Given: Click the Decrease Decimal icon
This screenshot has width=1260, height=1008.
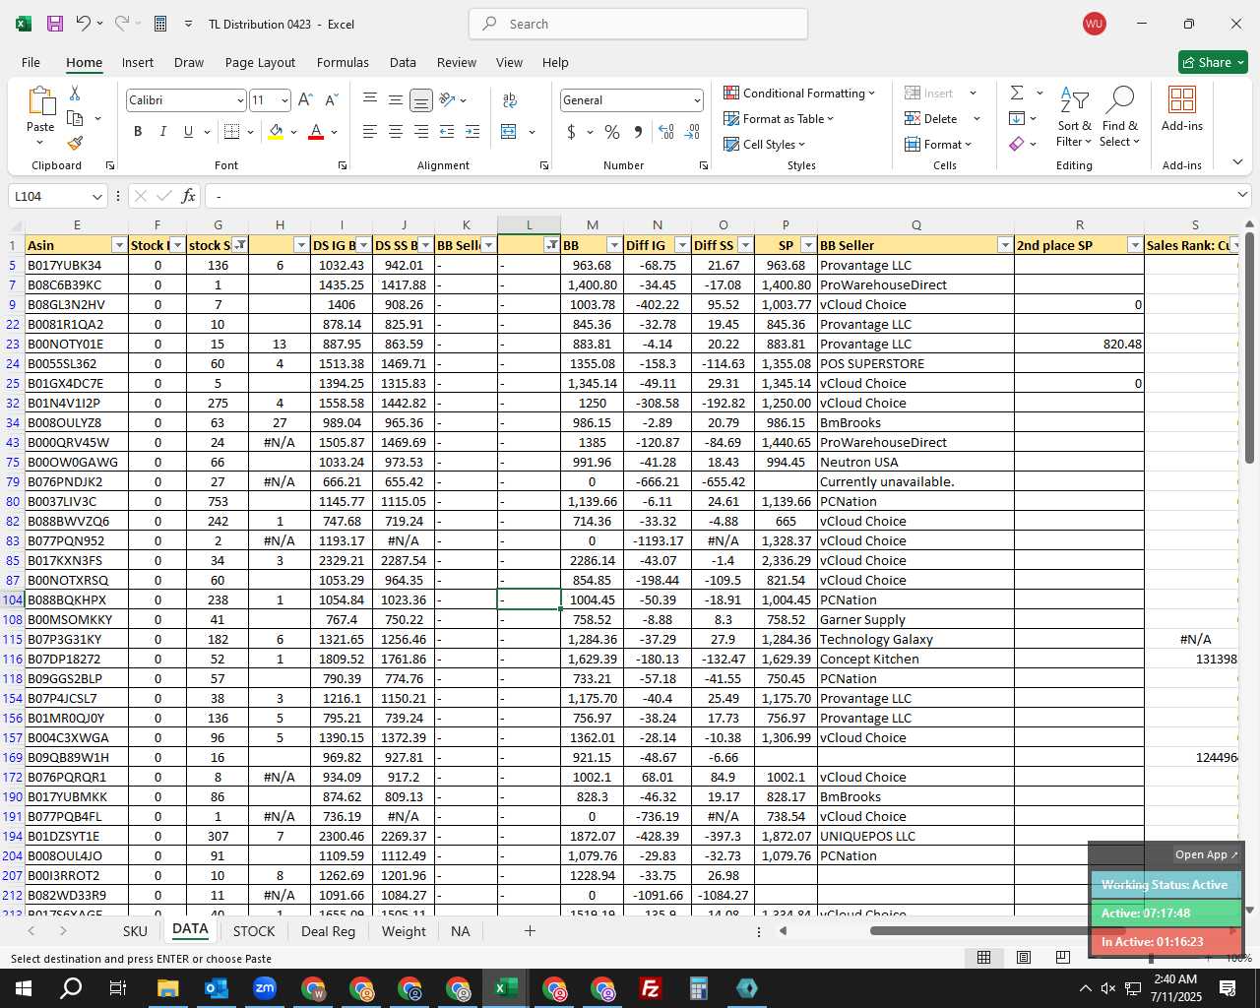Looking at the screenshot, I should pyautogui.click(x=692, y=132).
